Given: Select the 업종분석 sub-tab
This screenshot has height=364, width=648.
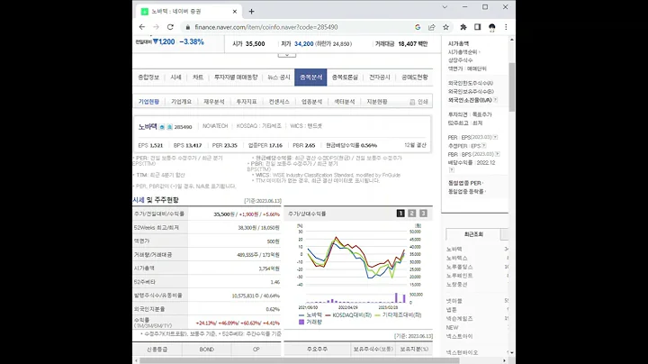Looking at the screenshot, I should pyautogui.click(x=311, y=102).
